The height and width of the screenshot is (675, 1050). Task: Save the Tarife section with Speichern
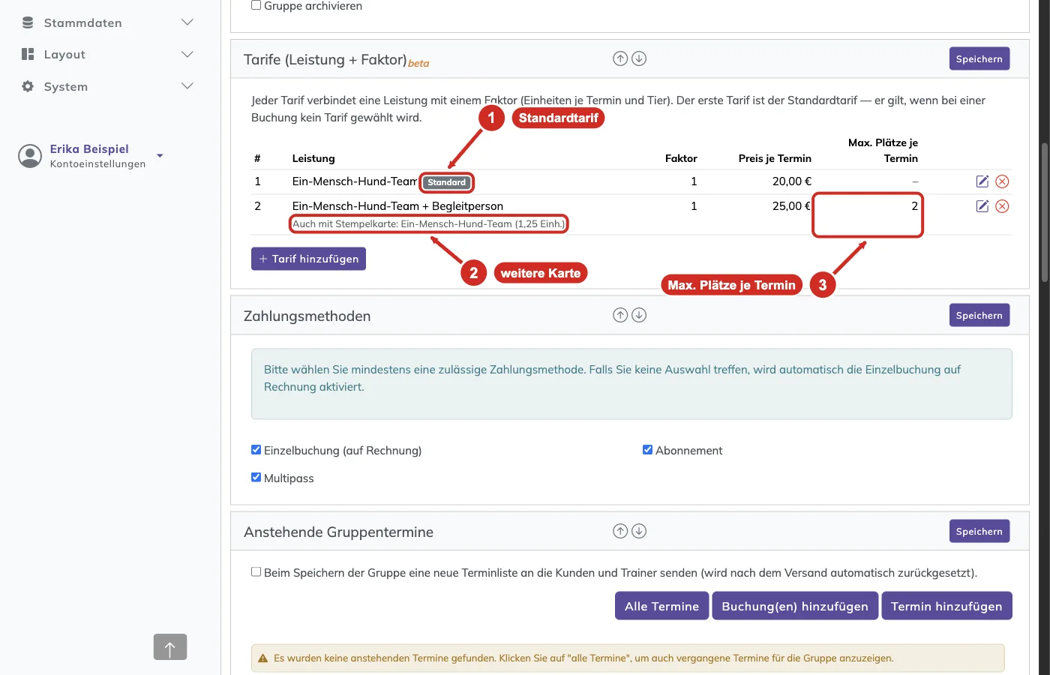tap(979, 58)
